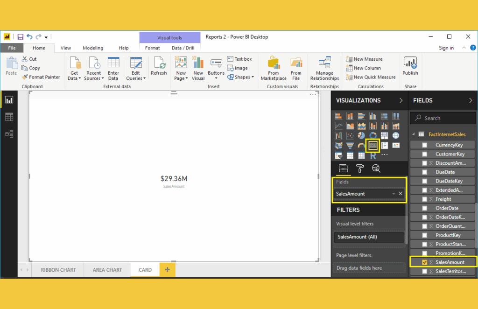Open the Format paint roller tab
This screenshot has height=309, width=478.
(x=360, y=169)
